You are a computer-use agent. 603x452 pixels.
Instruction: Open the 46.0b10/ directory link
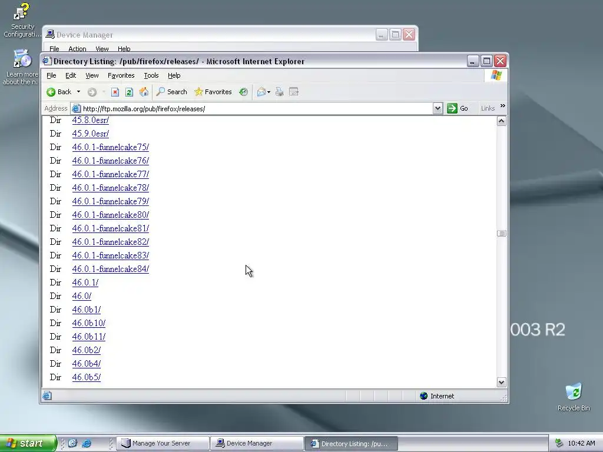88,323
